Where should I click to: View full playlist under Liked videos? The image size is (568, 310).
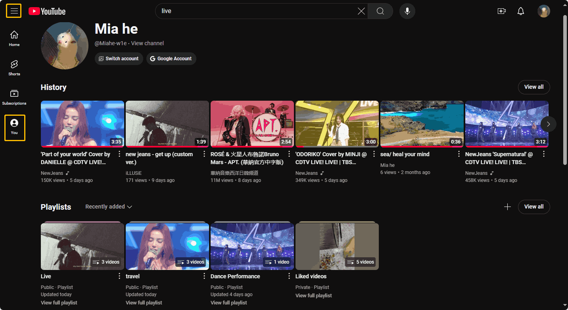click(x=314, y=296)
